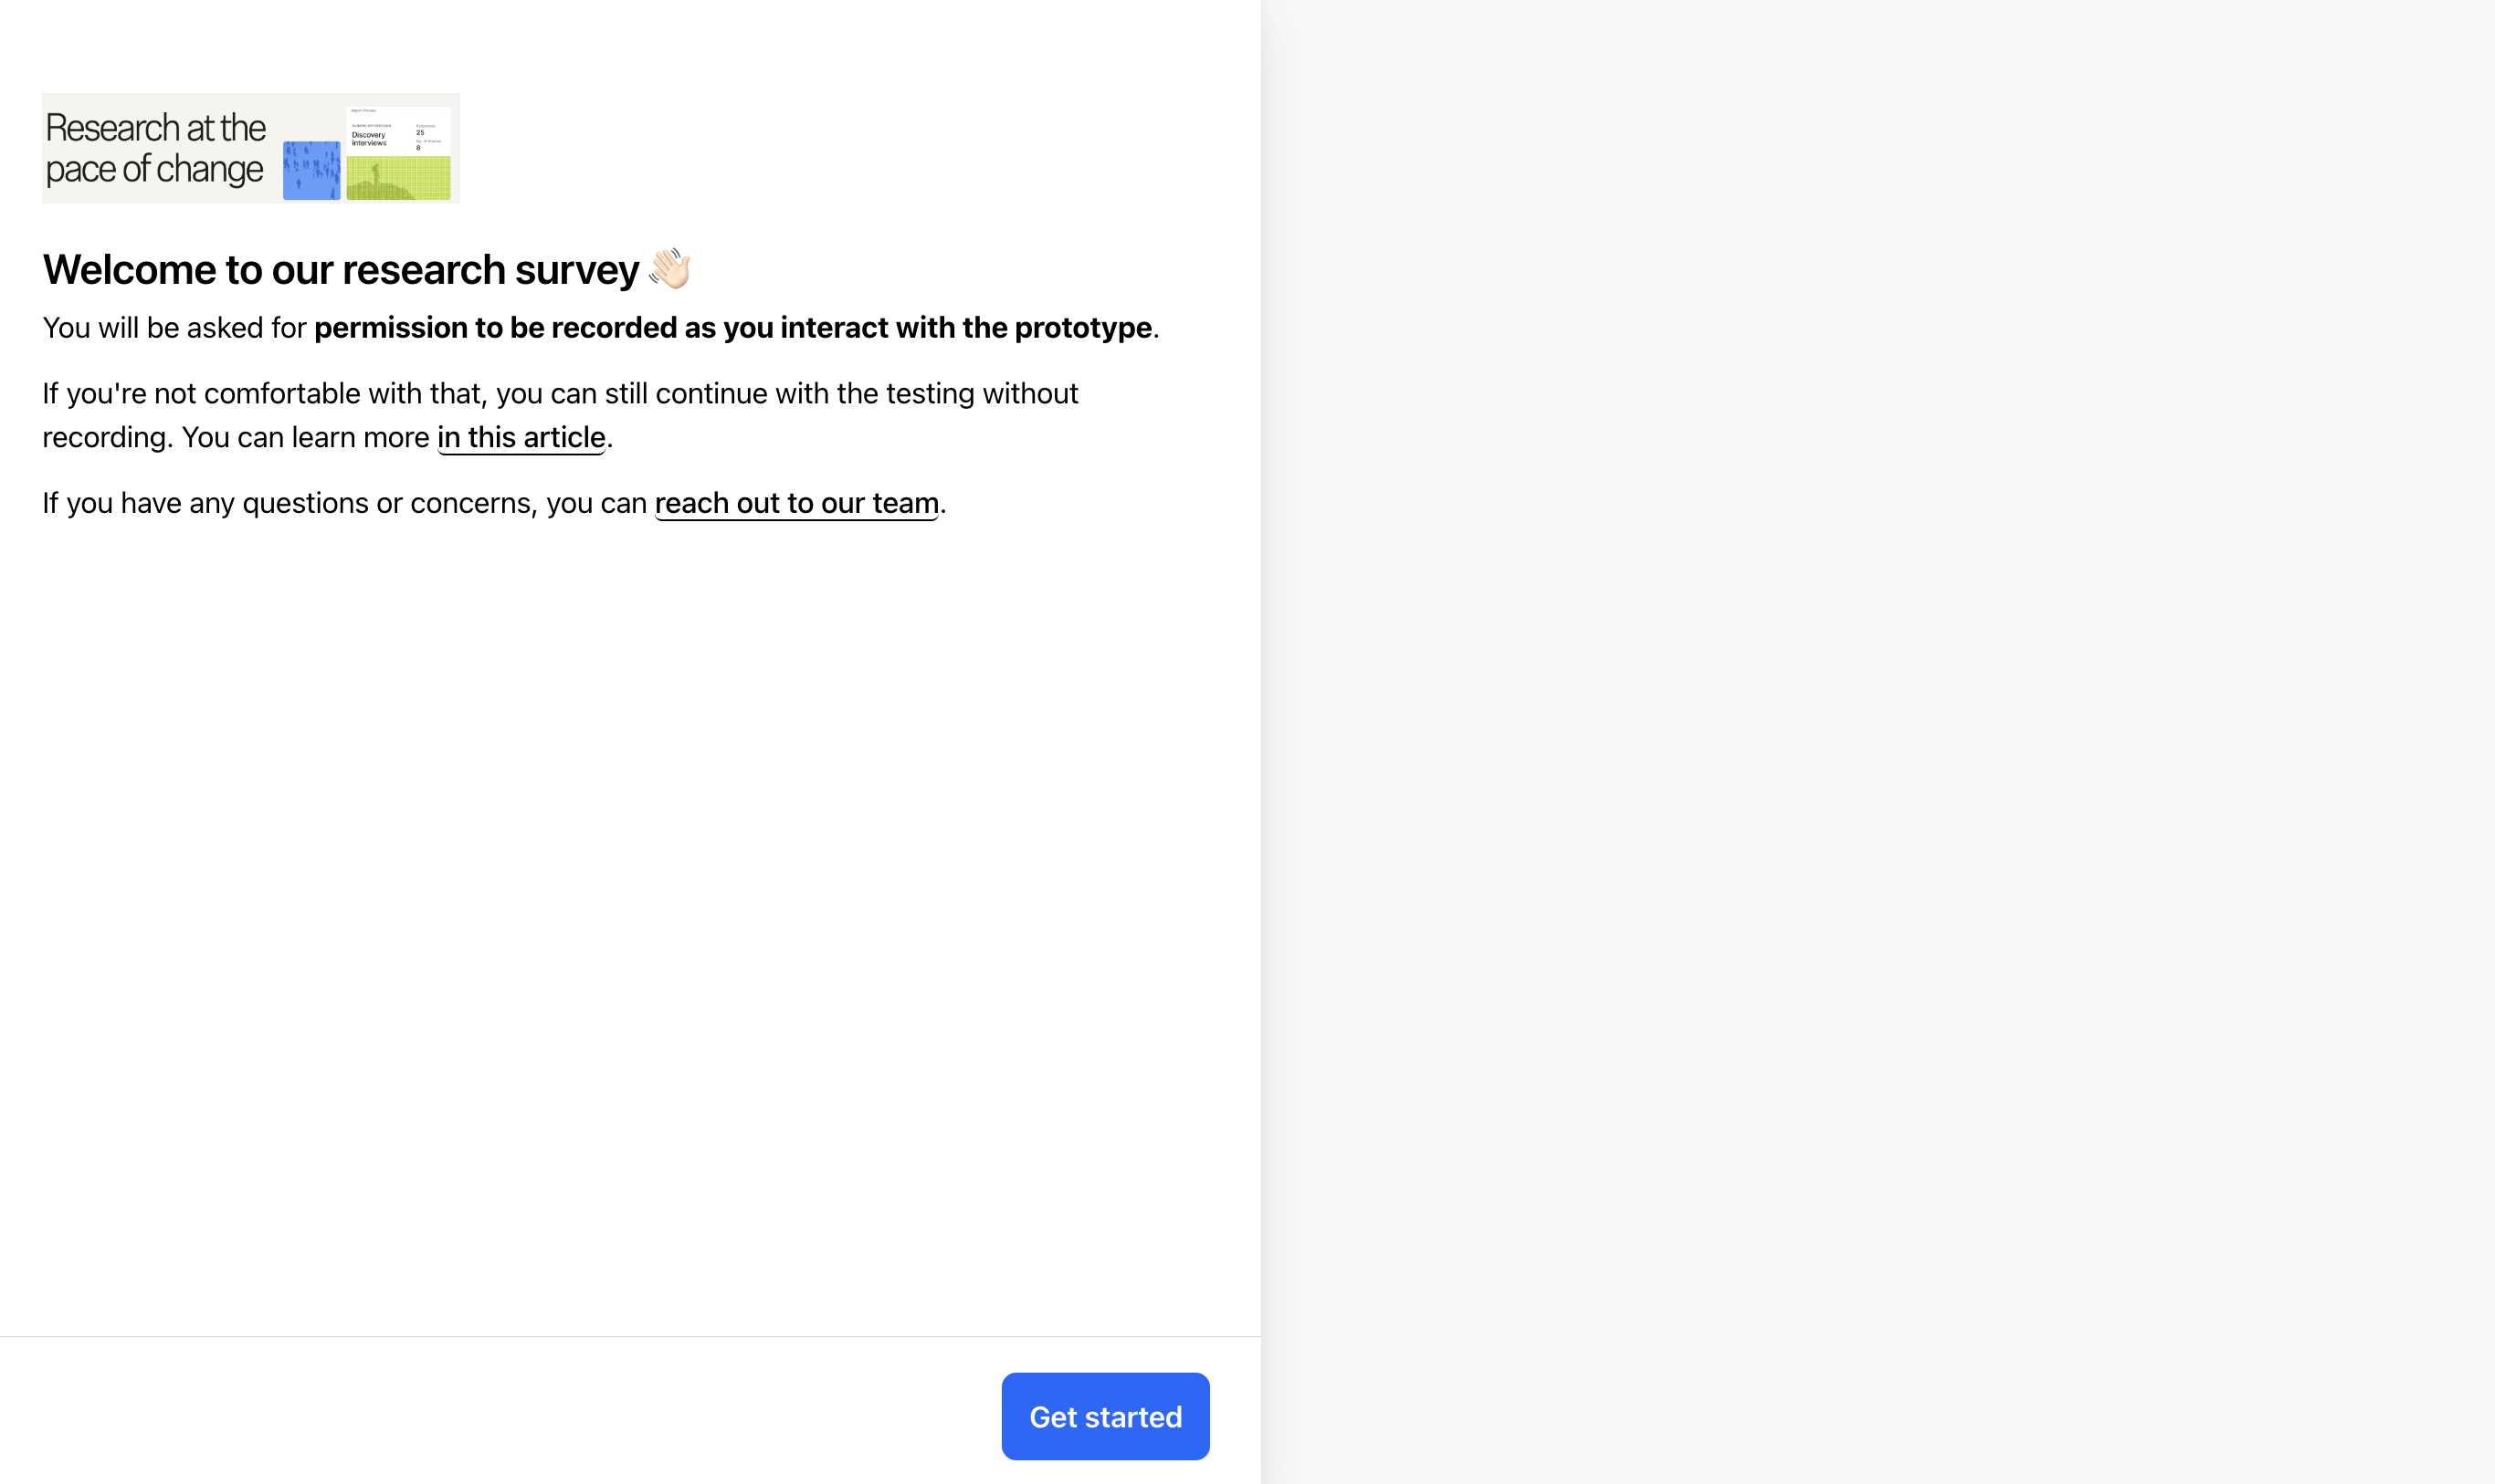Click the 'Research at the pace of change' banner text
This screenshot has height=1484, width=2495.
pyautogui.click(x=155, y=149)
